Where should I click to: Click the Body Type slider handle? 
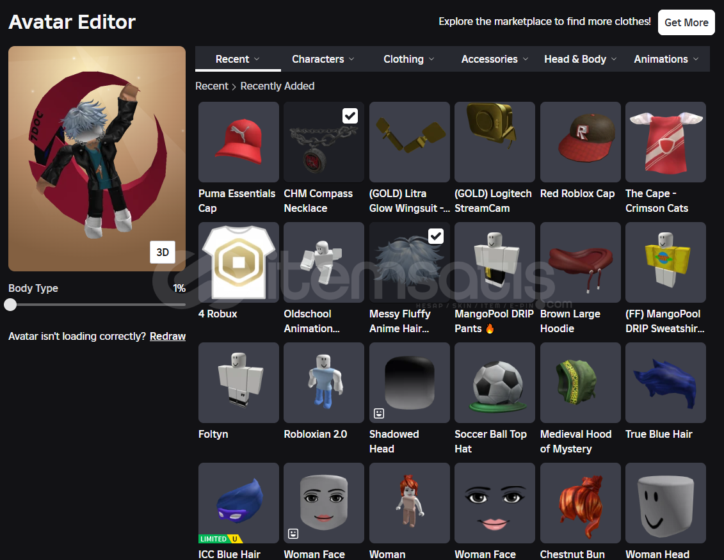click(x=10, y=305)
